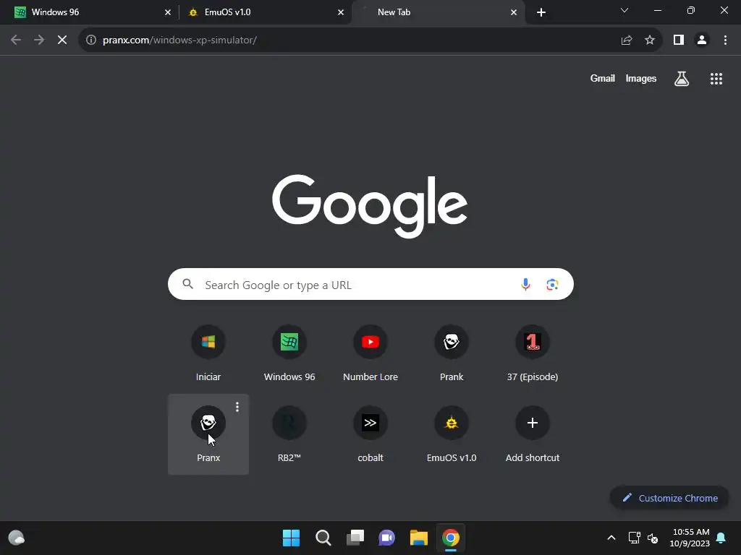Open network and volume quick settings
Screen dimensions: 741x555
(x=643, y=538)
